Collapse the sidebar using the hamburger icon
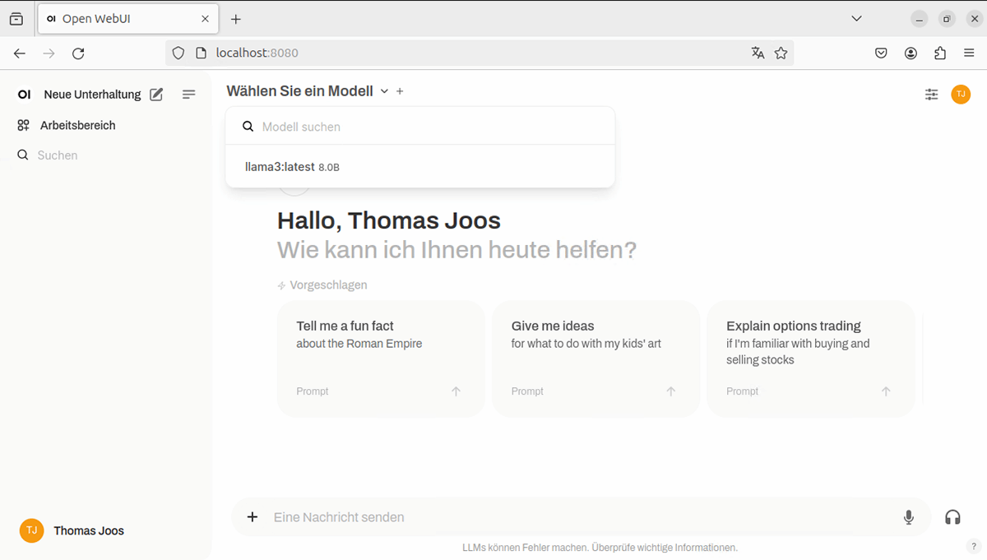The width and height of the screenshot is (987, 560). [189, 94]
